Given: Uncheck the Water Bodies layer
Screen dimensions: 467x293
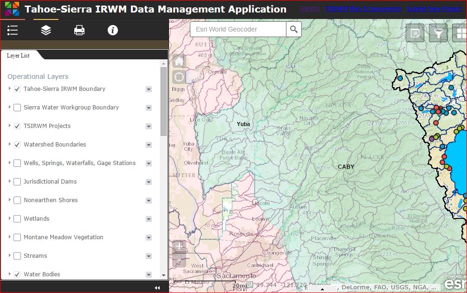Looking at the screenshot, I should click(17, 274).
